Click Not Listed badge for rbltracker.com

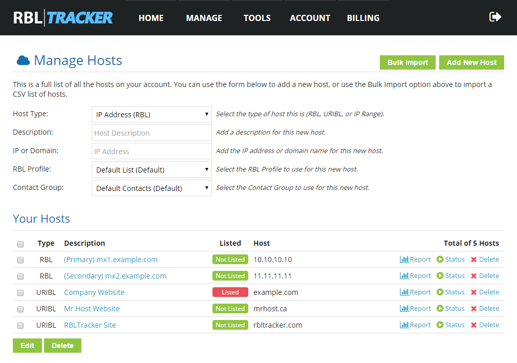(x=230, y=325)
